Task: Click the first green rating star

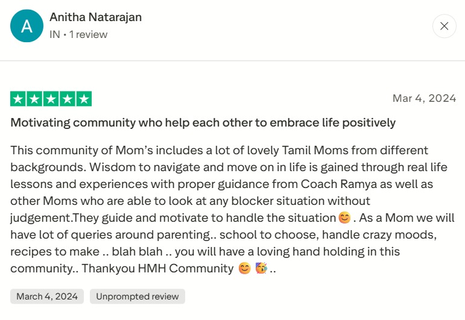Action: [x=18, y=99]
